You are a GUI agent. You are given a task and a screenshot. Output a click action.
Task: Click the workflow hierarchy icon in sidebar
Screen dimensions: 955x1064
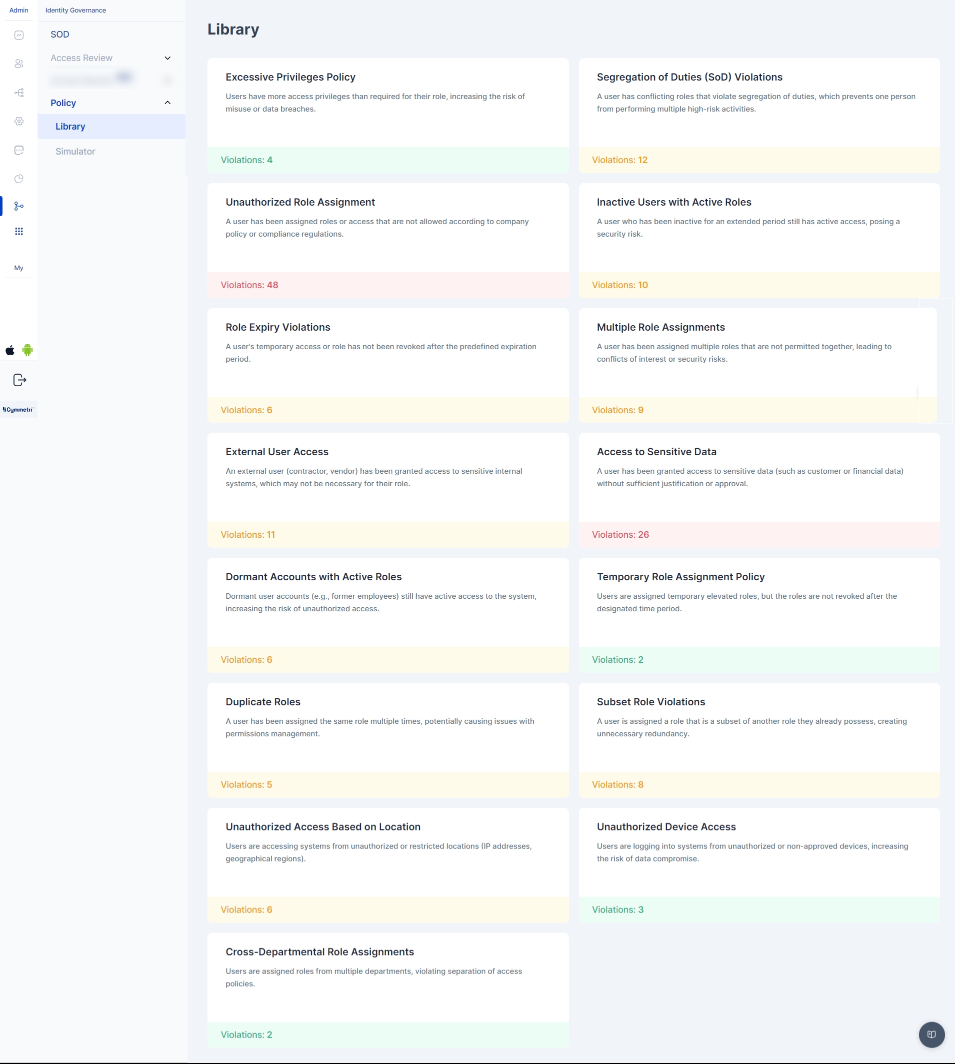pyautogui.click(x=19, y=93)
